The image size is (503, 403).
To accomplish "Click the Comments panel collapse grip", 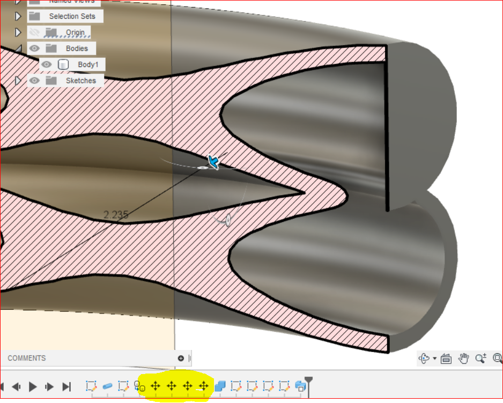I will [190, 358].
